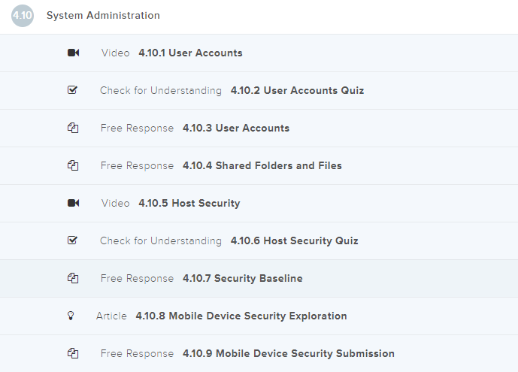Open 4.10.4 Shared Folders and Files

coord(262,166)
